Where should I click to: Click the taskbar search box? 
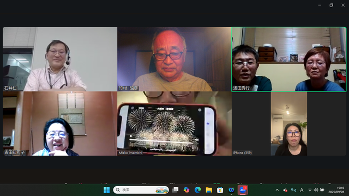(141, 190)
